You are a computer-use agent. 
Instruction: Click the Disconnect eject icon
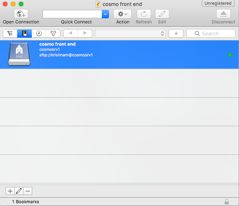[x=223, y=14]
